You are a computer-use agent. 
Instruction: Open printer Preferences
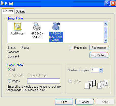pos(99,48)
